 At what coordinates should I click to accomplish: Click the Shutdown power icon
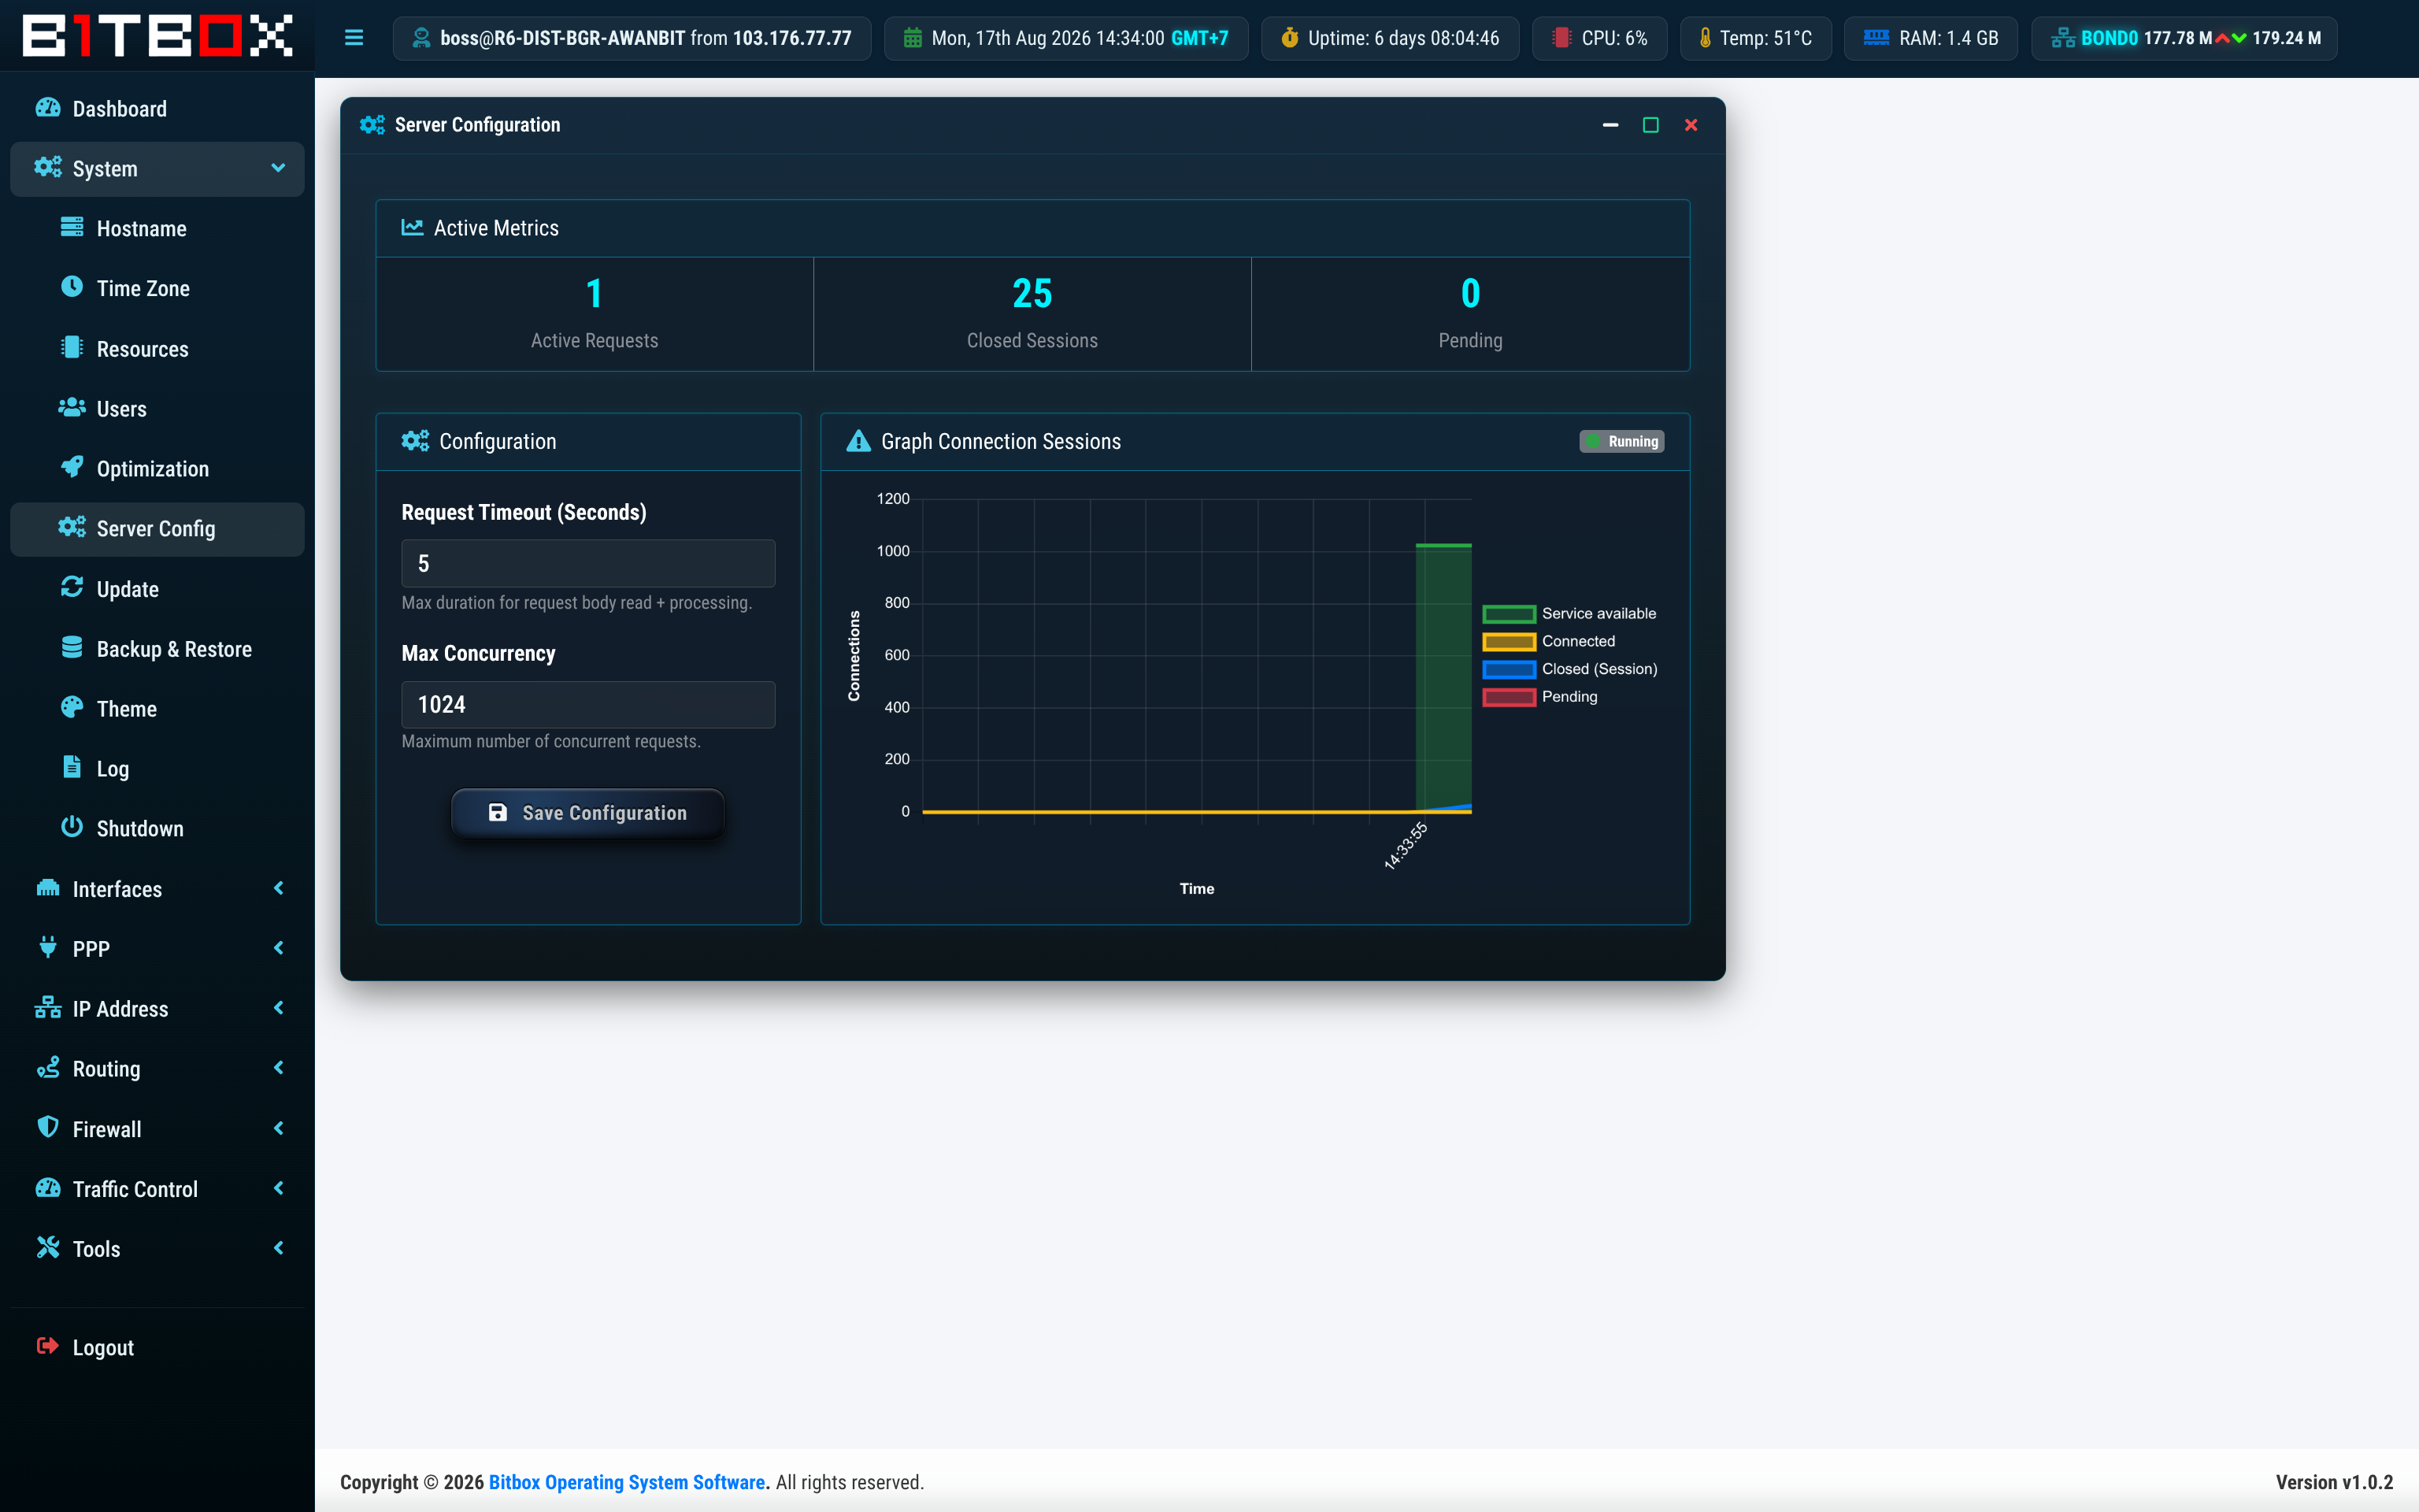(x=72, y=827)
